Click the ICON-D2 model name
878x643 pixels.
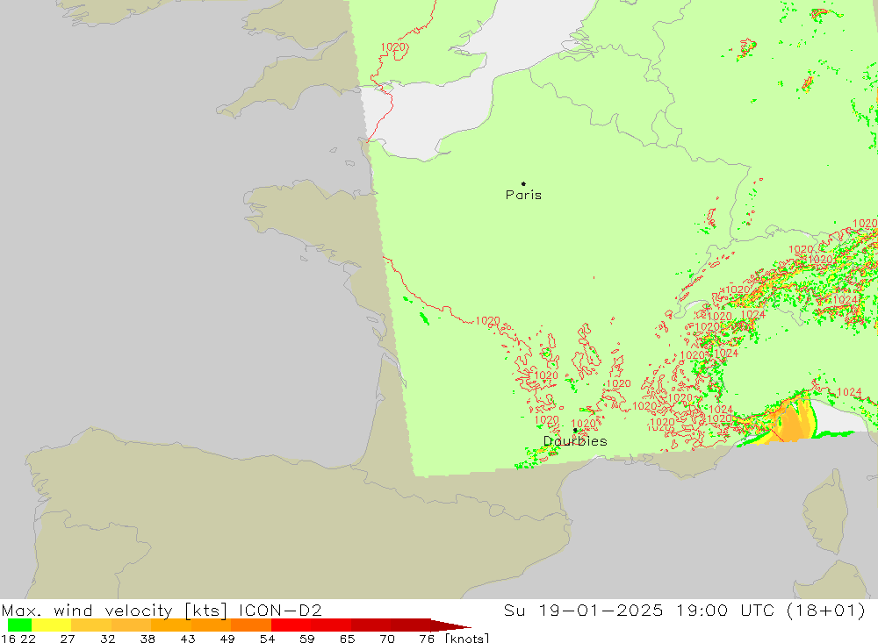coord(280,611)
